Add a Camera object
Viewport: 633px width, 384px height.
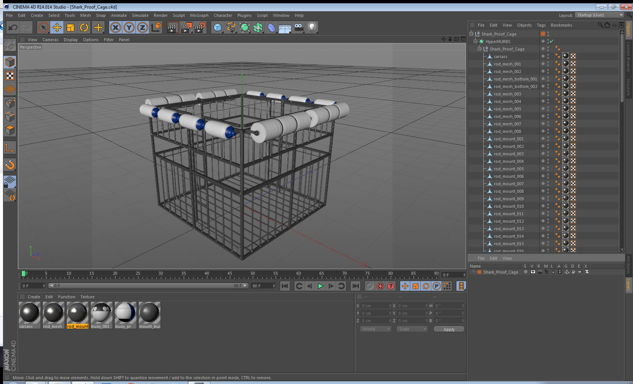298,27
